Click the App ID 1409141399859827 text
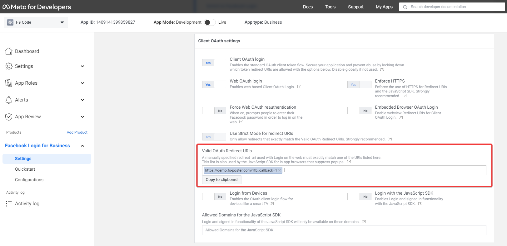 pyautogui.click(x=108, y=22)
